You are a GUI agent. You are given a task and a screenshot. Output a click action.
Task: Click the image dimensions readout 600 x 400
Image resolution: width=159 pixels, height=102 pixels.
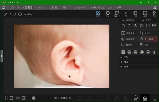[63, 98]
